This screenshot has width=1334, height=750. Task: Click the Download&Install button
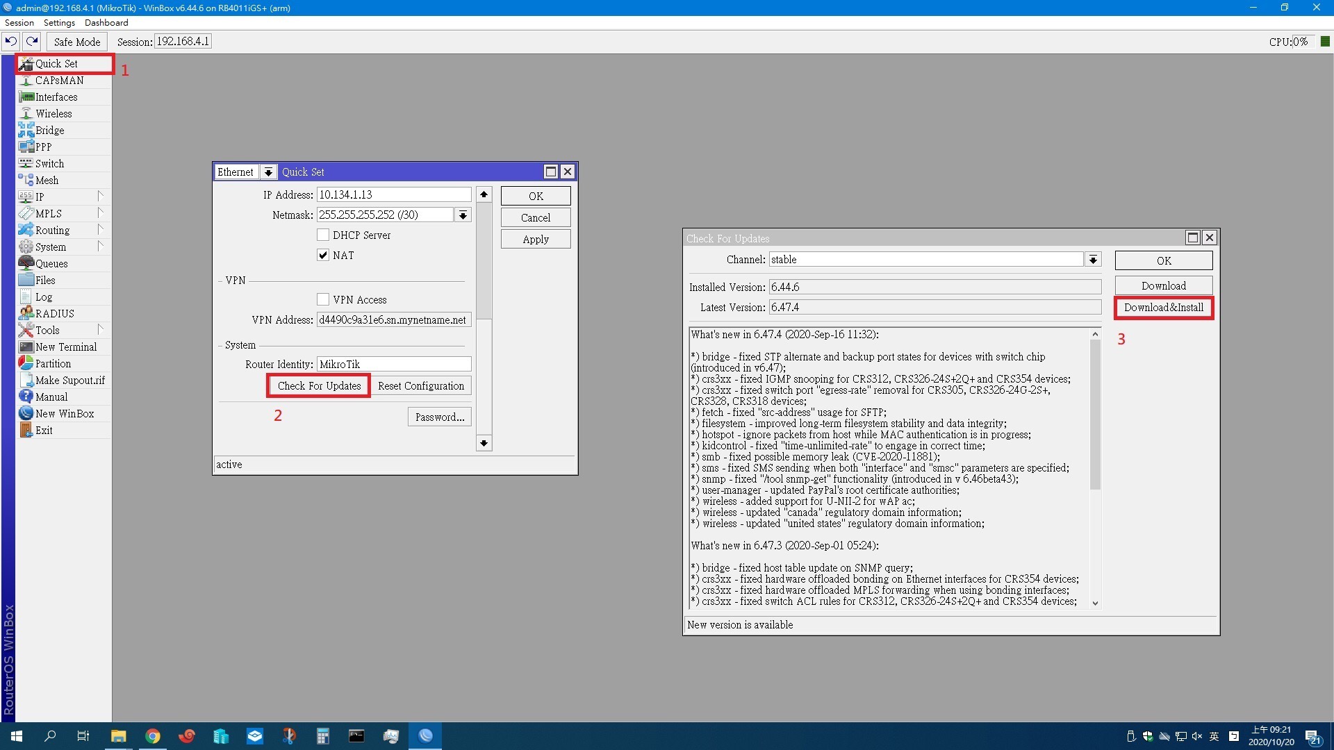pos(1164,308)
